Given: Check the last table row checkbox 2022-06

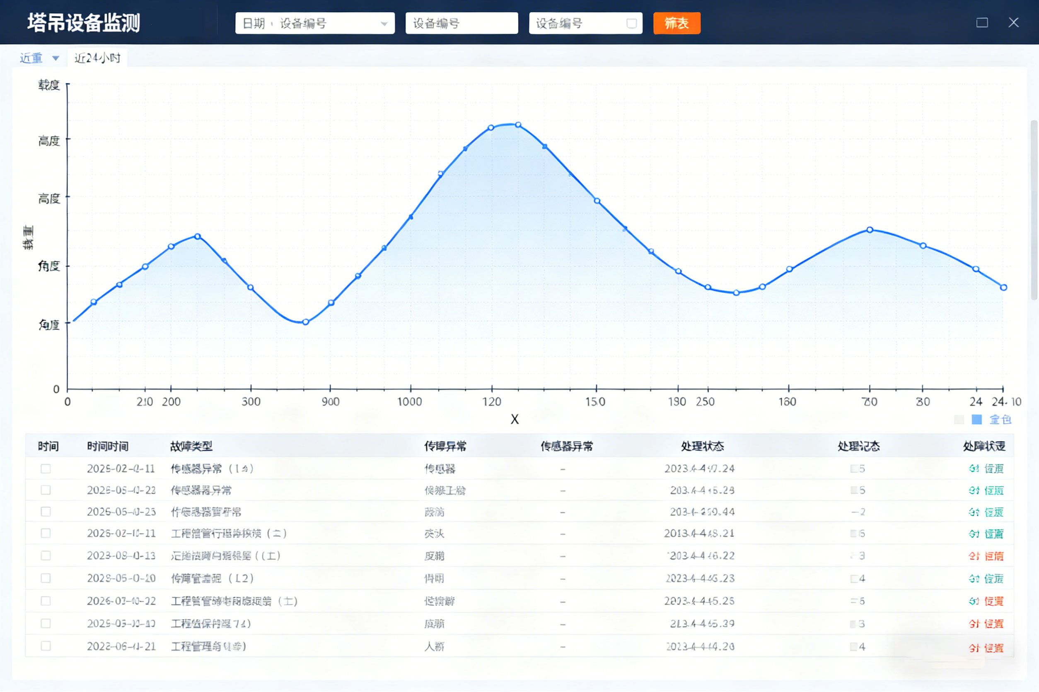Looking at the screenshot, I should 46,646.
